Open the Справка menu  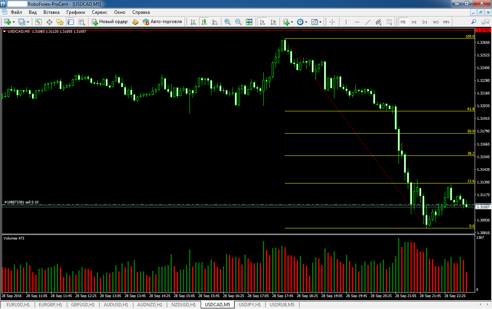141,12
